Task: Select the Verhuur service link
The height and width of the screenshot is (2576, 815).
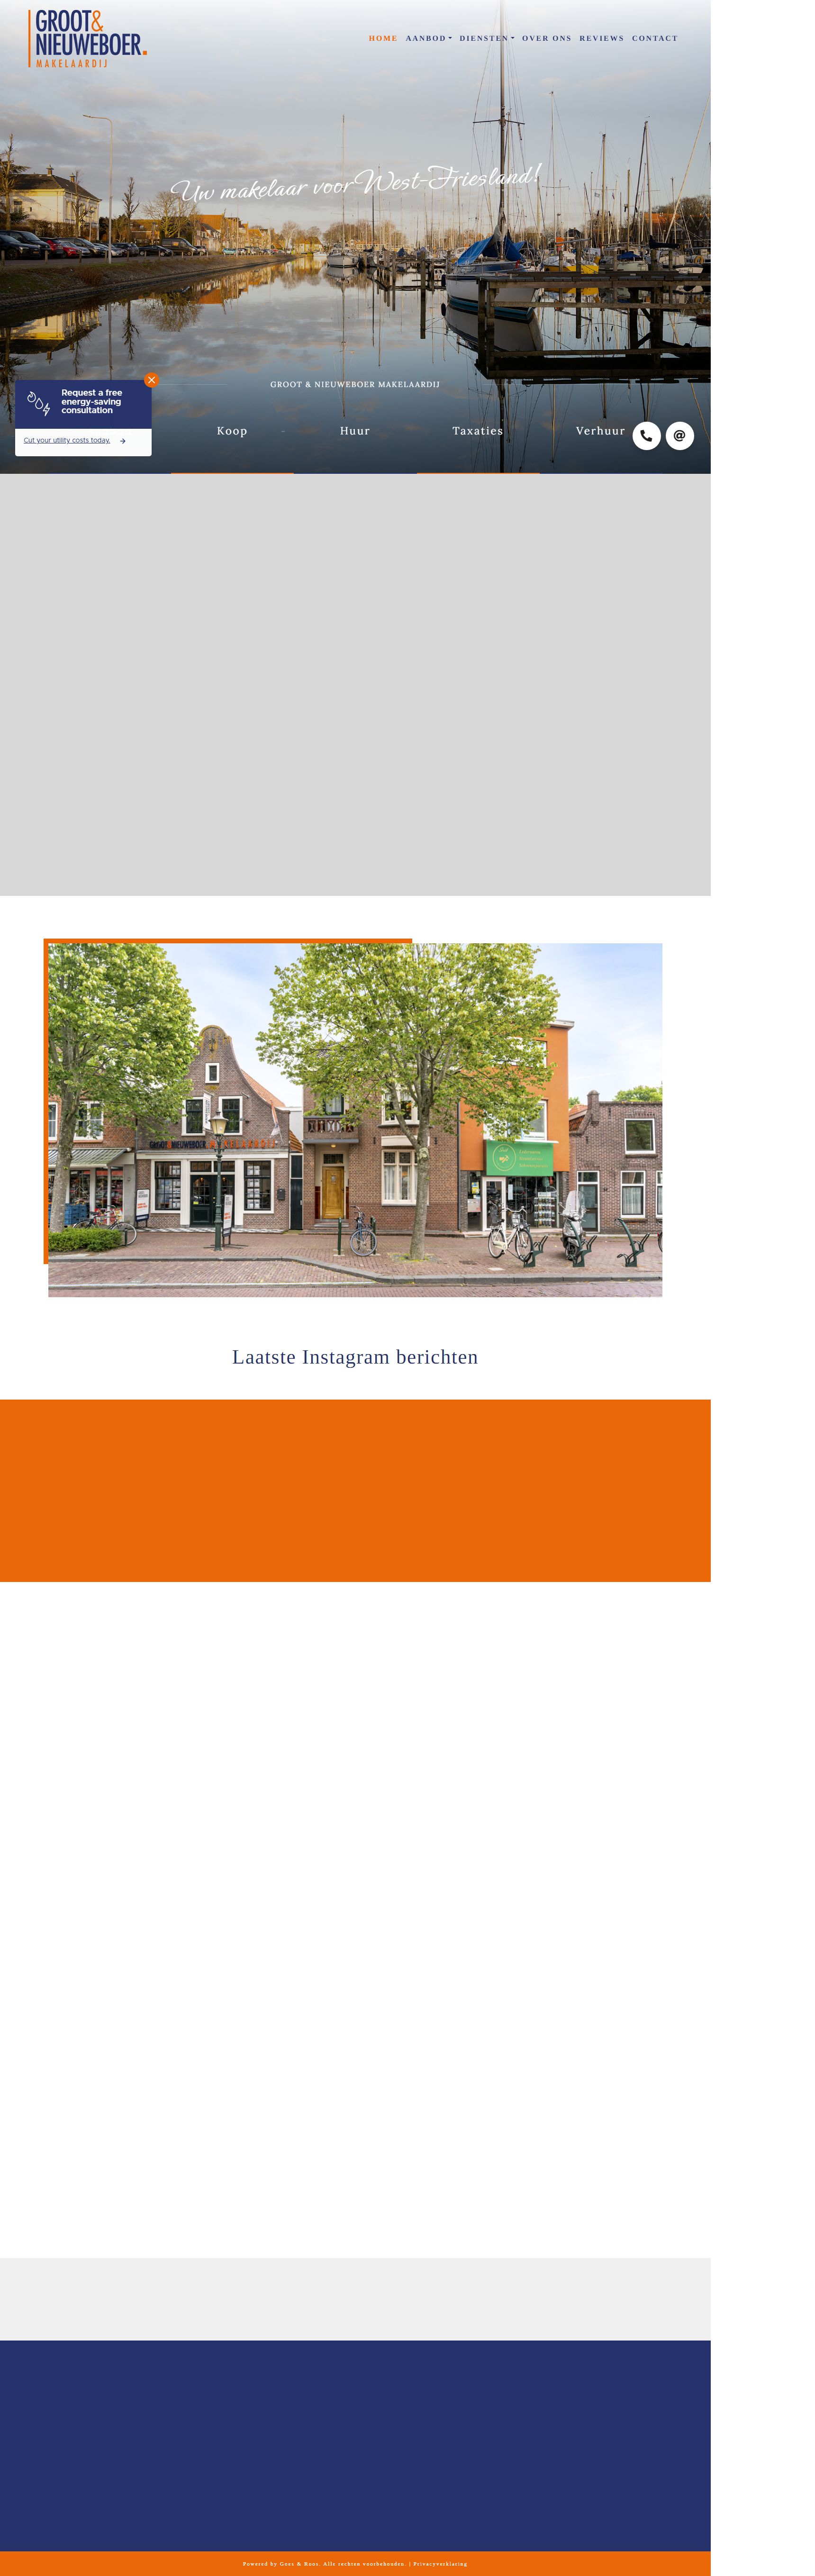Action: pos(600,431)
